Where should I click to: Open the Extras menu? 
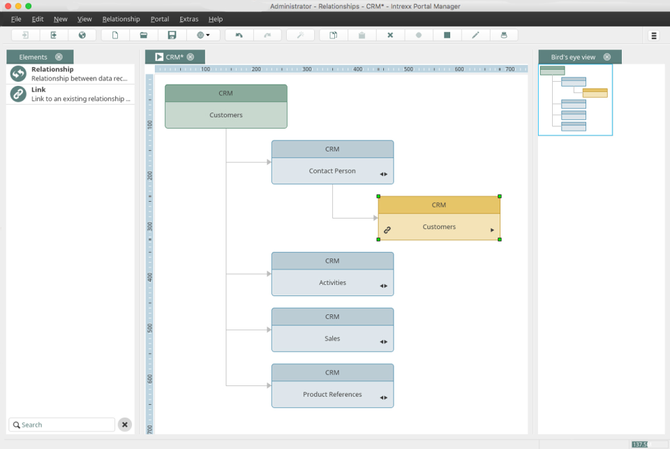tap(189, 19)
